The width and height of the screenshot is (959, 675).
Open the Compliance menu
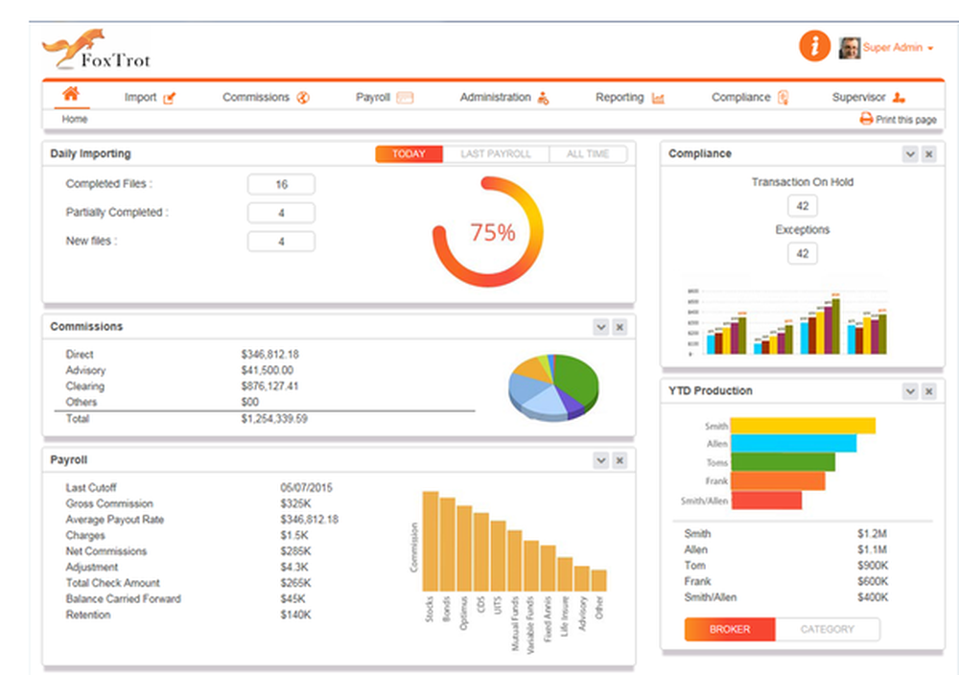(750, 98)
